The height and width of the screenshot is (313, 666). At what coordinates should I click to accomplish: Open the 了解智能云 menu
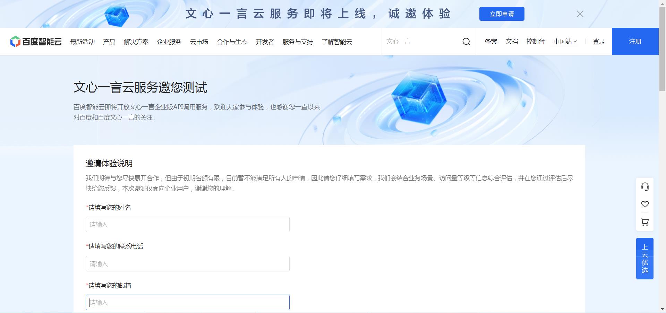337,42
